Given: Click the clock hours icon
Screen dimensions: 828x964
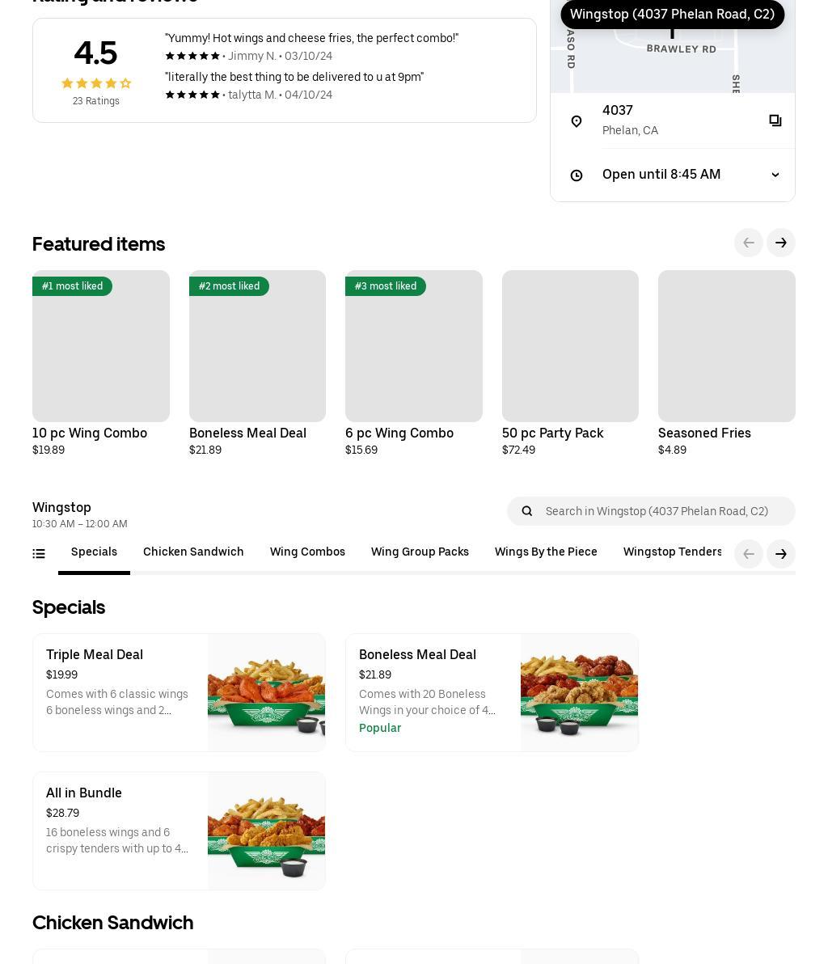Looking at the screenshot, I should tap(577, 175).
